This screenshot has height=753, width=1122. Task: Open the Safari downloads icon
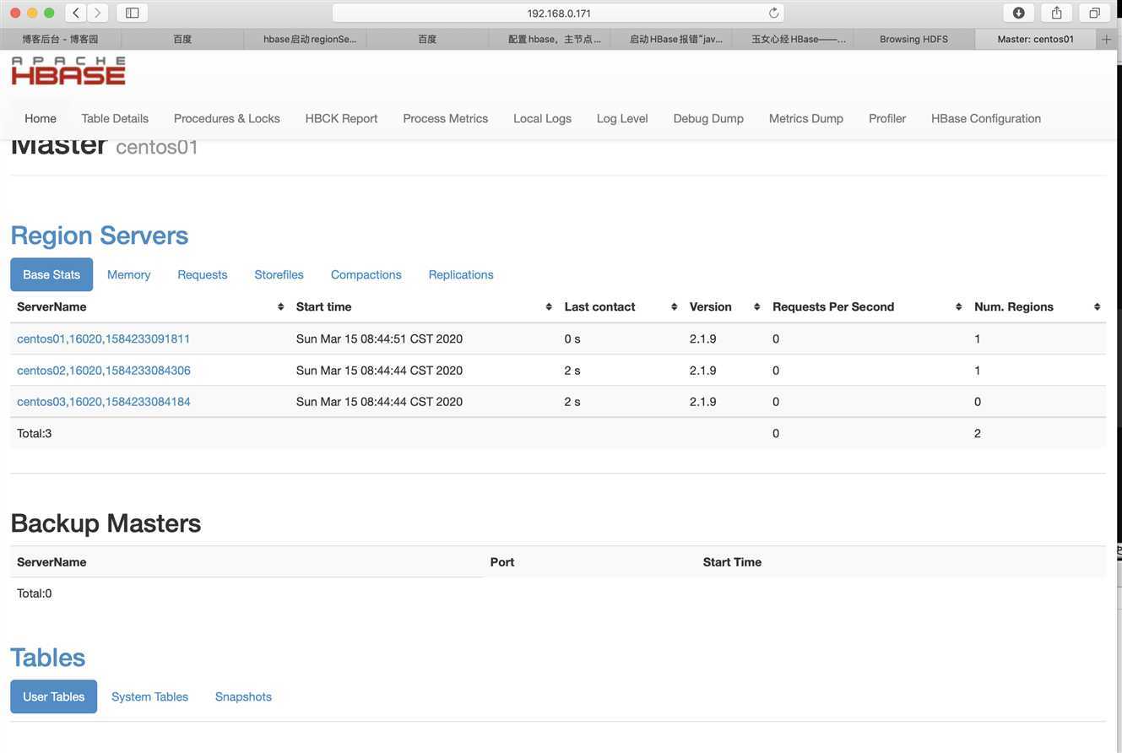[x=1019, y=13]
